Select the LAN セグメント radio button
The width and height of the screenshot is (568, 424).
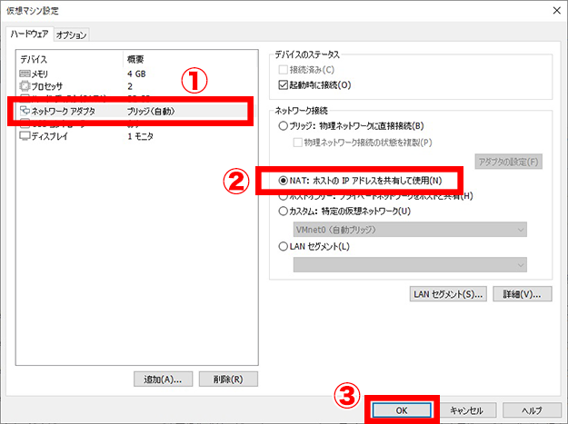(x=283, y=246)
